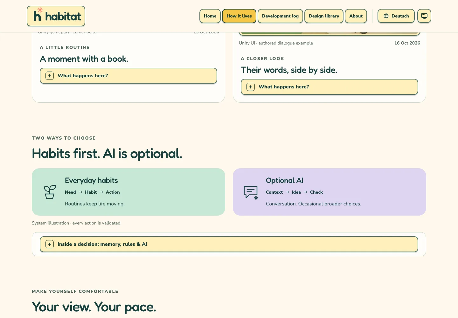The width and height of the screenshot is (458, 318).
Task: Navigate to the About page
Action: click(x=356, y=16)
